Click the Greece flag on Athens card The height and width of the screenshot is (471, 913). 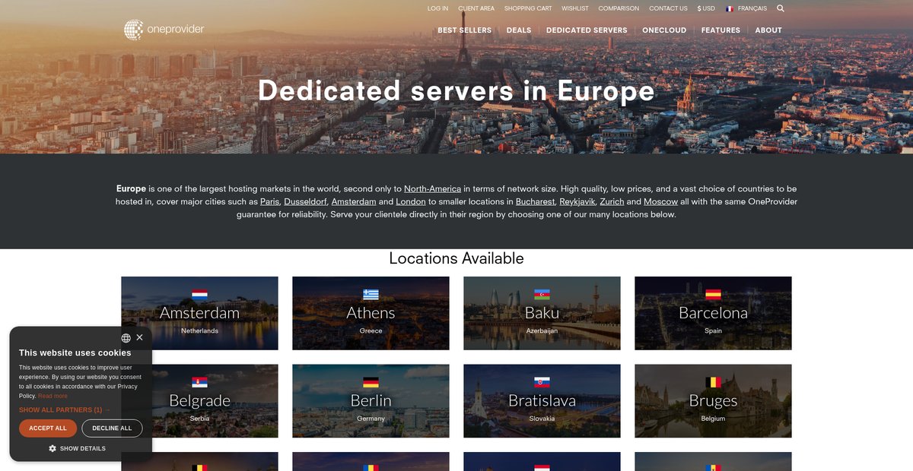pyautogui.click(x=371, y=295)
